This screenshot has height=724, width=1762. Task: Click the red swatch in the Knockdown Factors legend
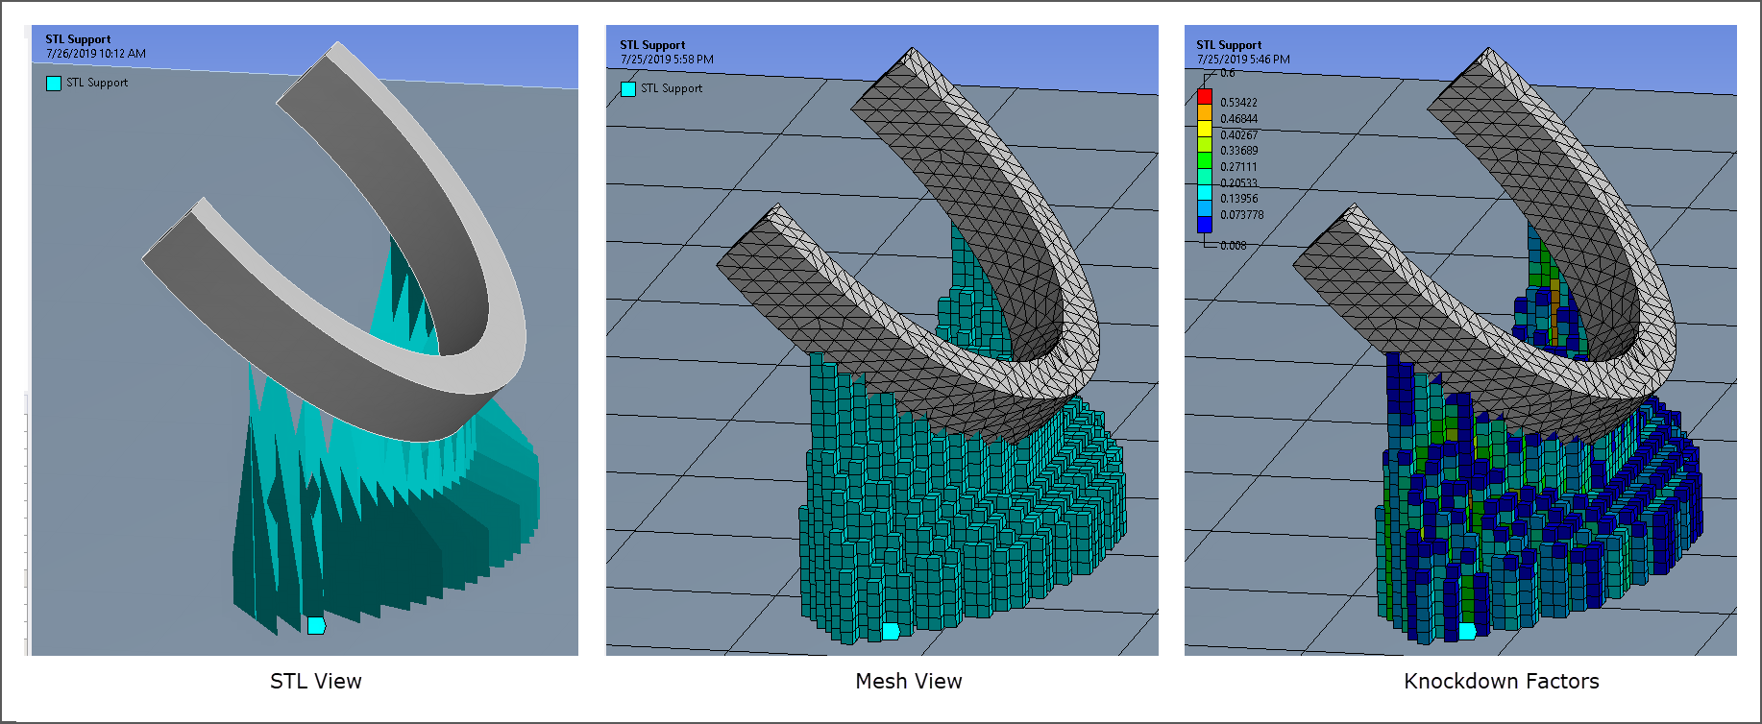point(1205,97)
